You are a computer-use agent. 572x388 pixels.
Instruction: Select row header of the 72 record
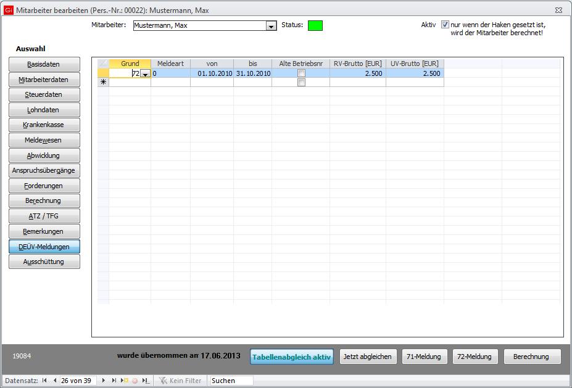pos(103,73)
